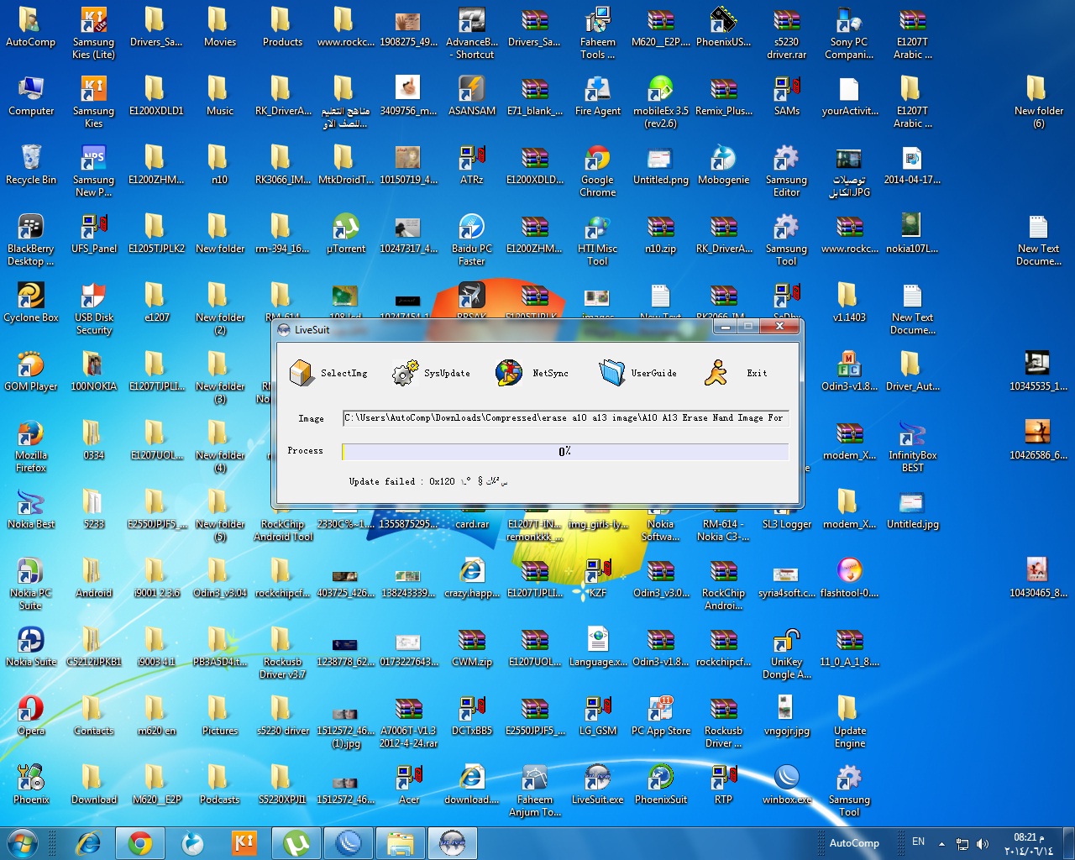Select CWM.zip archive
1075x860 pixels.
[x=472, y=647]
